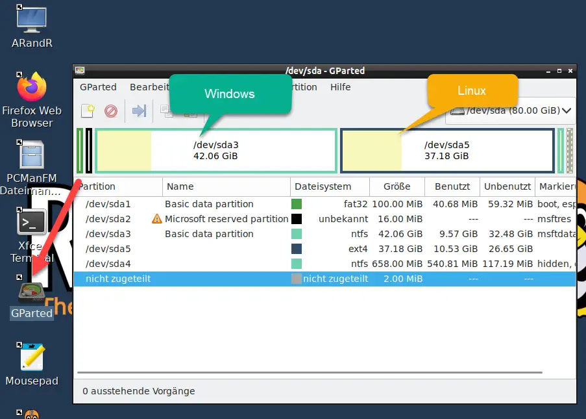
Task: Select the GParted desktop icon
Action: click(x=32, y=298)
